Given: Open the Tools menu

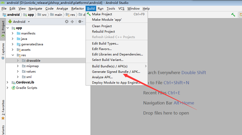Looking at the screenshot, I should pos(111,9).
